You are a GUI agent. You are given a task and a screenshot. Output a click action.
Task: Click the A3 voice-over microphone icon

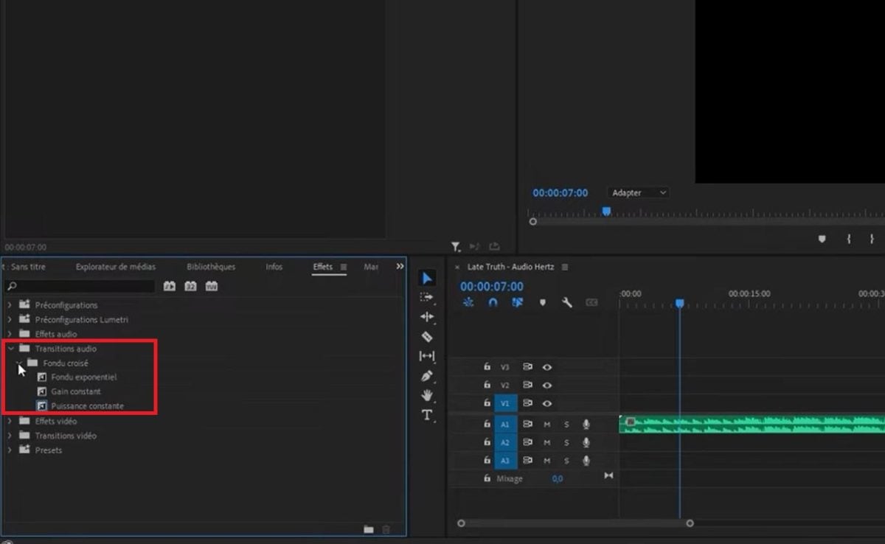point(586,461)
